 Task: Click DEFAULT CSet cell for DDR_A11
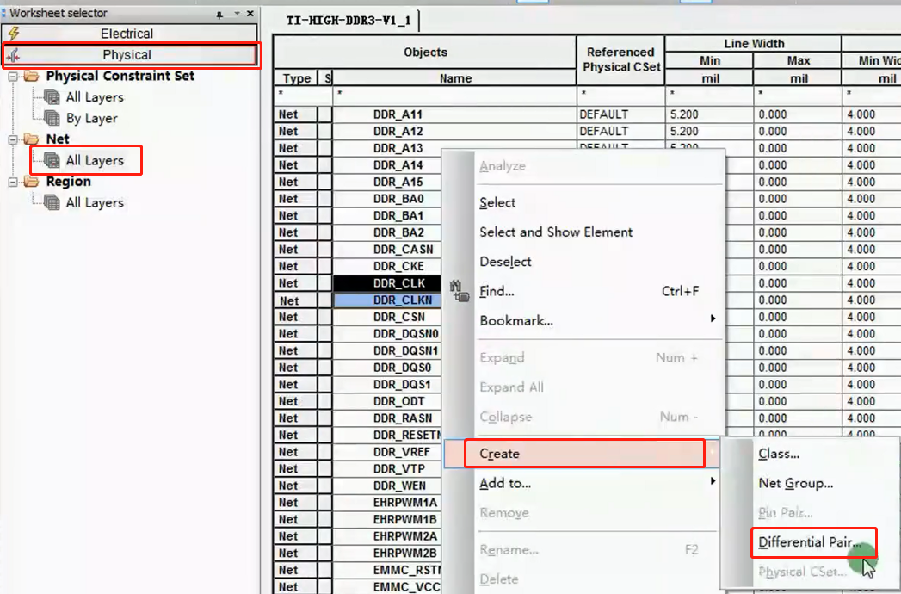click(620, 114)
